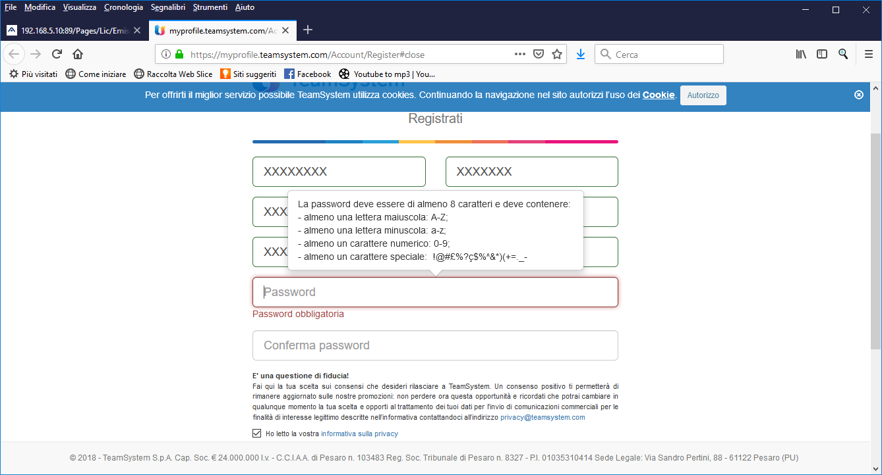Open the Cookie policy link
The image size is (882, 475).
[659, 95]
